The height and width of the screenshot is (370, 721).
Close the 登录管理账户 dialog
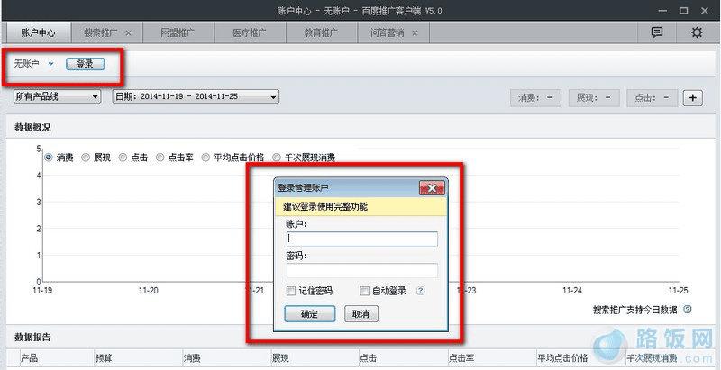[x=433, y=188]
